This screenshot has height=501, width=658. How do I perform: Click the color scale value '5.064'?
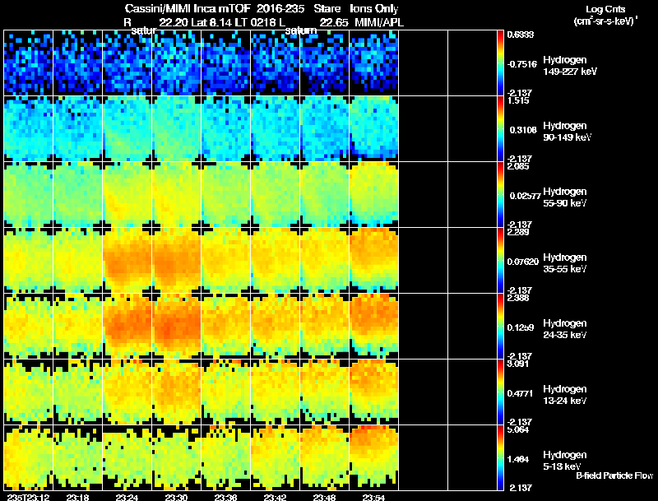click(518, 429)
